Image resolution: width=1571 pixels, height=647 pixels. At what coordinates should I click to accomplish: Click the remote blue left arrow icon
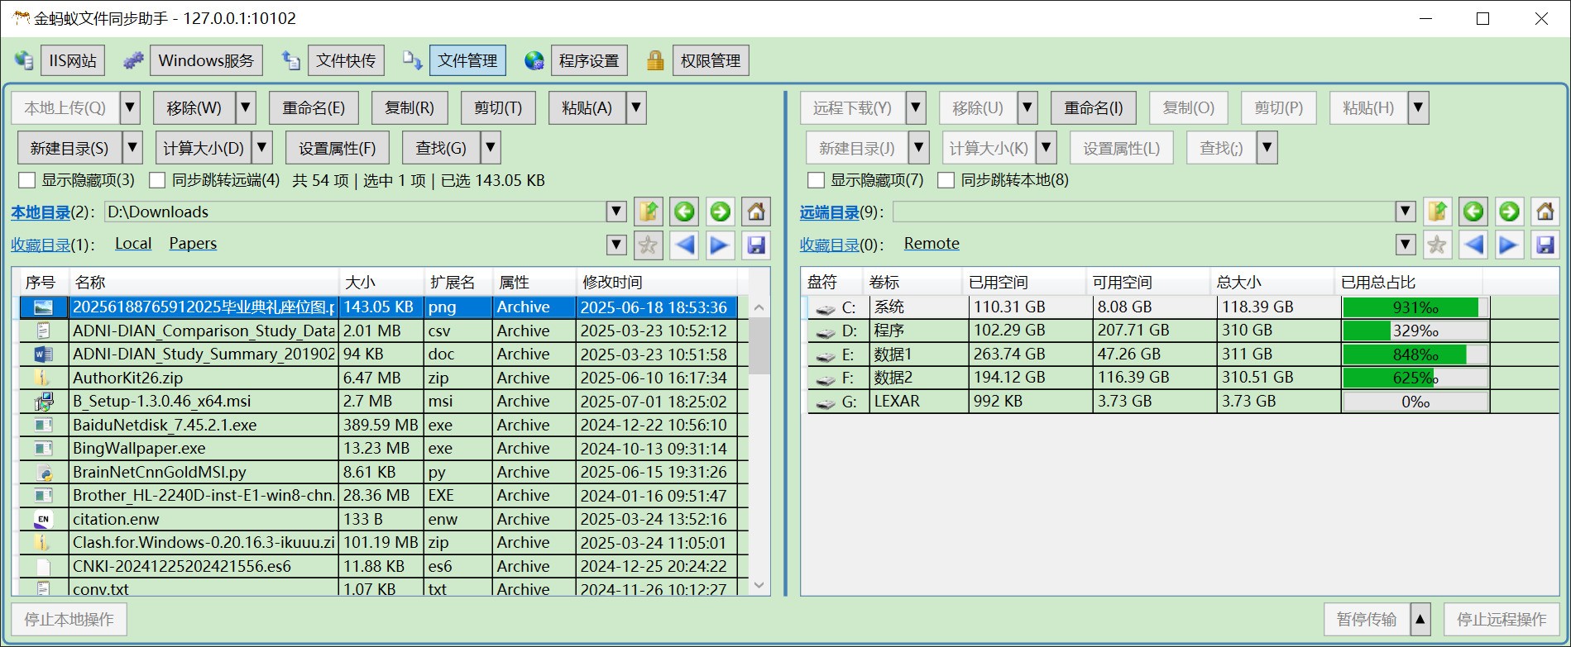(1473, 245)
